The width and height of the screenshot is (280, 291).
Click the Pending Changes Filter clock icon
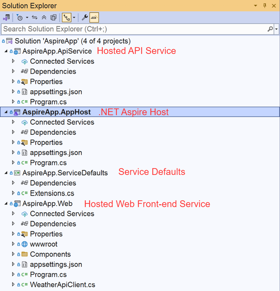pyautogui.click(x=20, y=18)
